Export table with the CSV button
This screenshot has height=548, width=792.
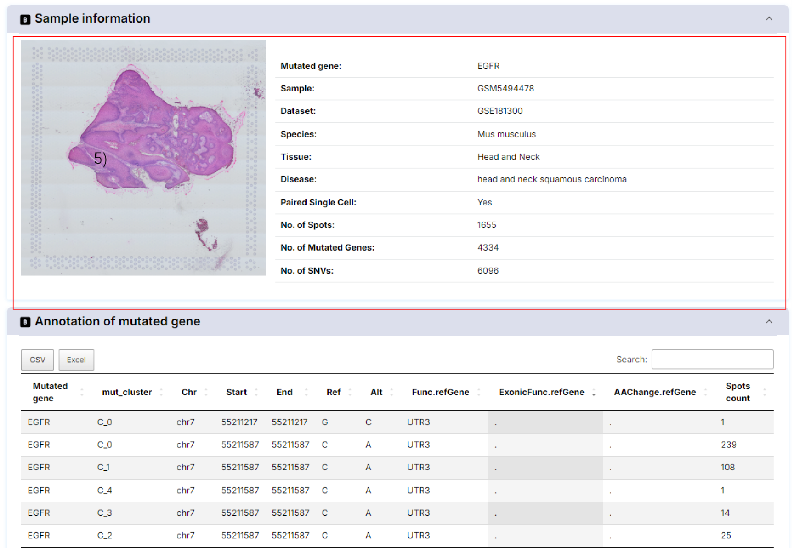37,360
